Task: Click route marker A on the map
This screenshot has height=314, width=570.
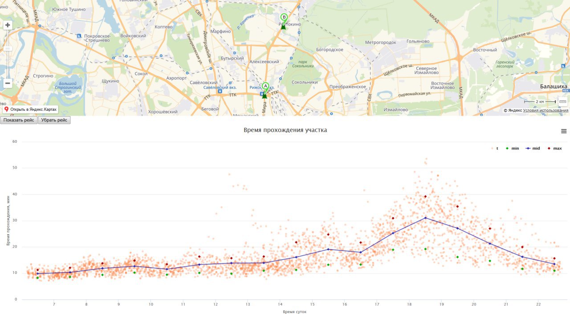Action: [265, 89]
